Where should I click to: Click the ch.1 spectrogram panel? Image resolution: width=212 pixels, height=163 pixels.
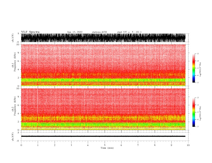tap(103, 65)
